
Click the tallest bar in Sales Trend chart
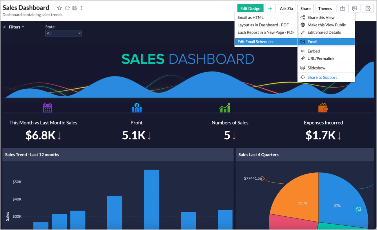(x=152, y=200)
